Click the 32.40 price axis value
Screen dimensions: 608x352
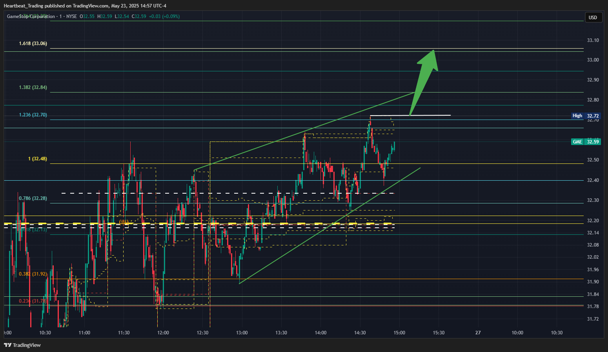tap(593, 180)
